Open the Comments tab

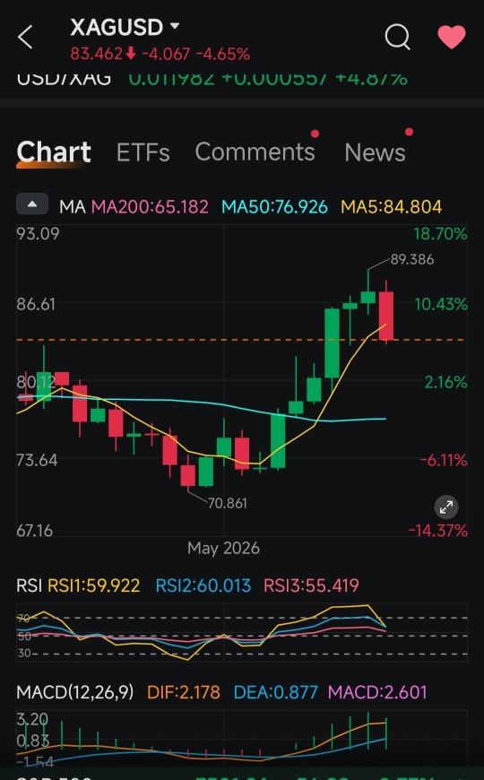255,152
